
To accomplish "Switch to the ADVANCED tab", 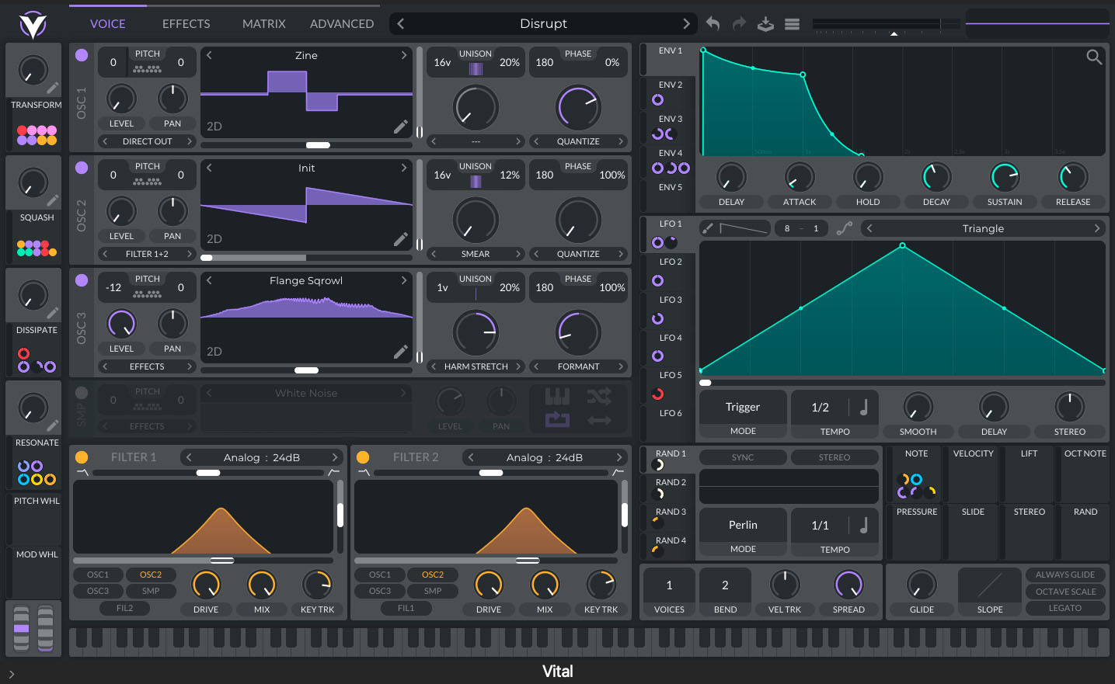I will coord(342,24).
